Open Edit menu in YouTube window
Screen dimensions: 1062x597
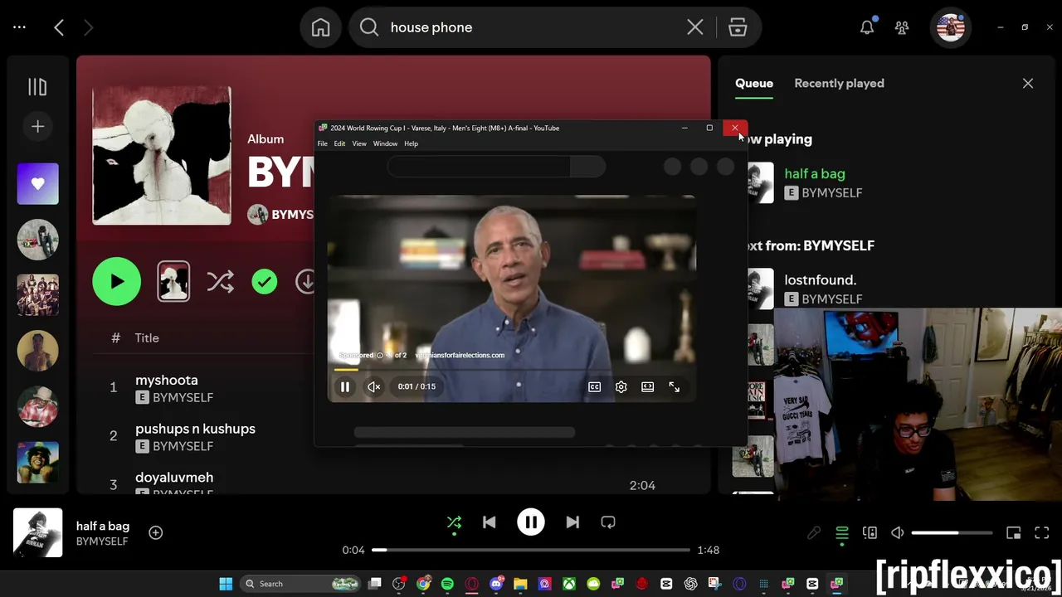[339, 143]
